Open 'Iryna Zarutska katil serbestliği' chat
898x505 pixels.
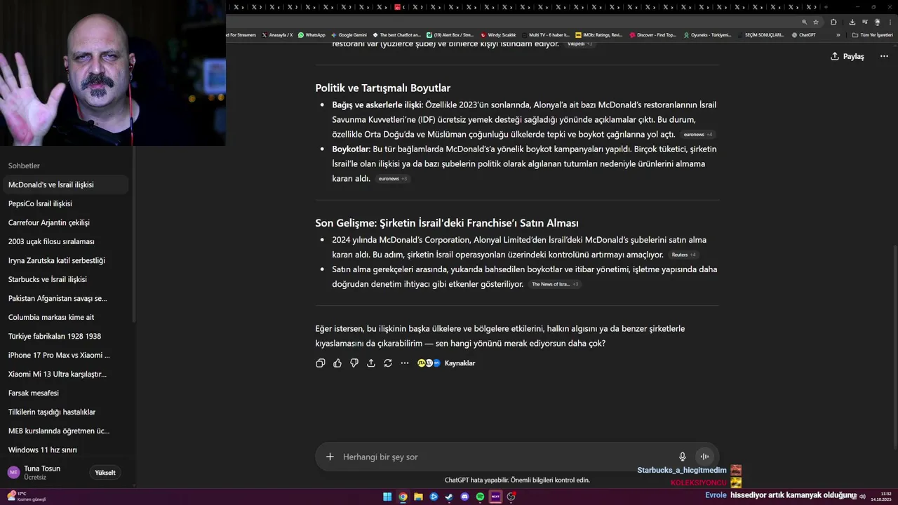(x=65, y=260)
